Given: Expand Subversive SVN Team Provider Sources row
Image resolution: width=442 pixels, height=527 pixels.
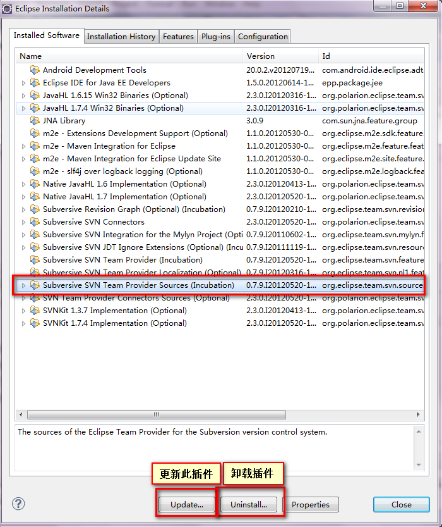Looking at the screenshot, I should [23, 286].
